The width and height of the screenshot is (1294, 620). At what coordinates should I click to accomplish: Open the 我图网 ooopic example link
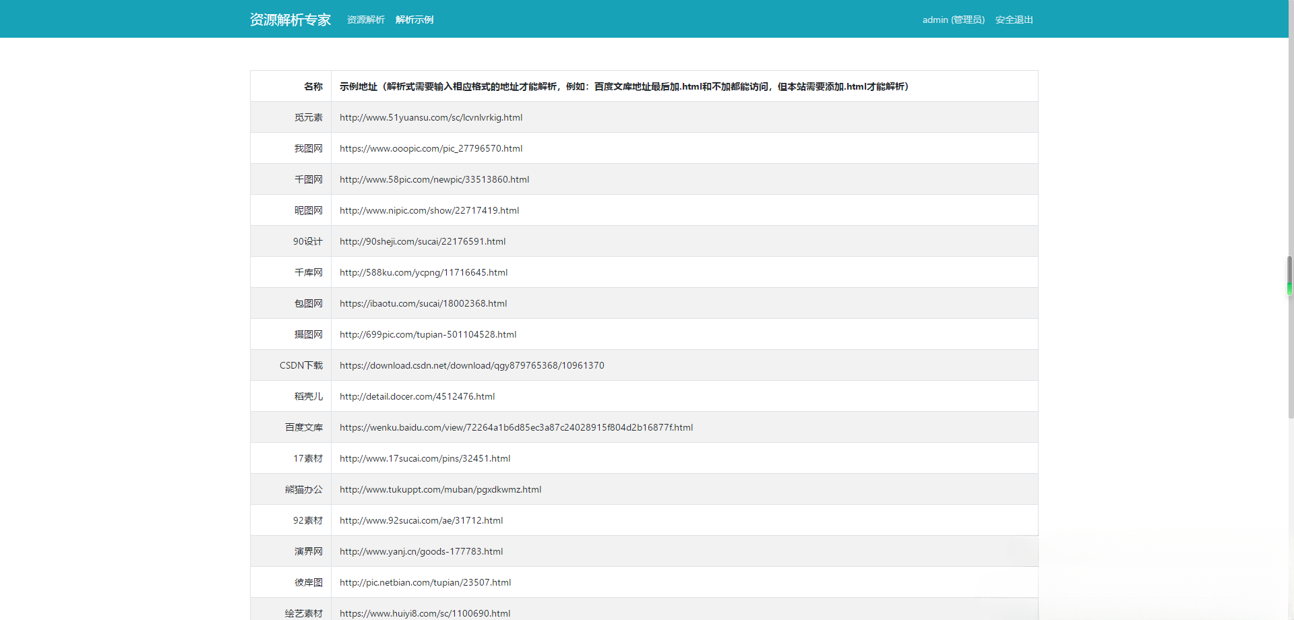coord(431,148)
